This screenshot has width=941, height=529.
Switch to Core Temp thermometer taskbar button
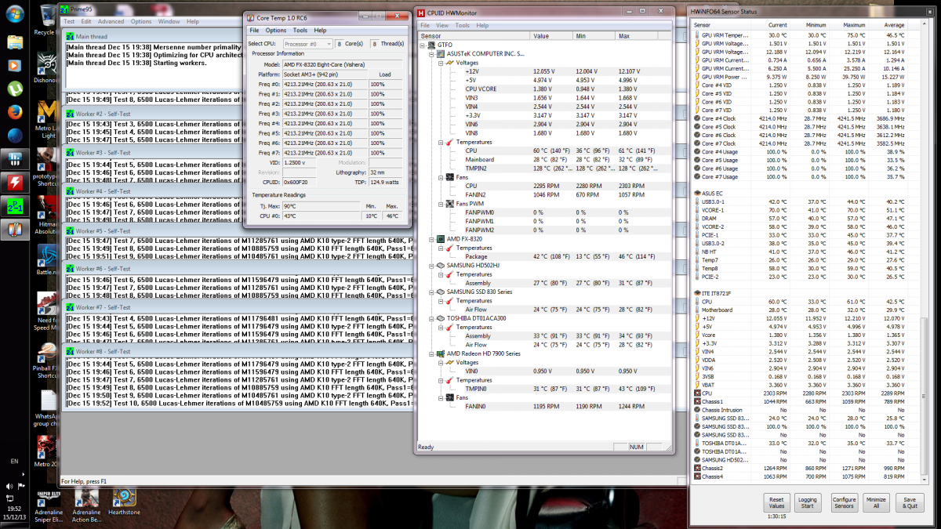[14, 230]
